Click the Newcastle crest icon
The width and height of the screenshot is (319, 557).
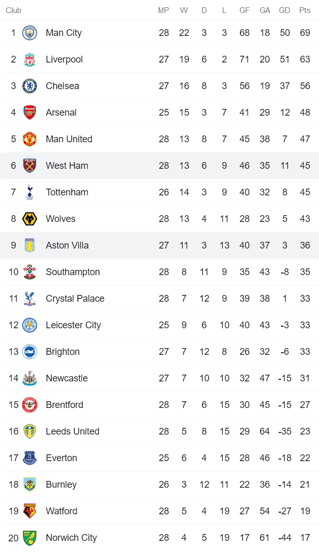(30, 378)
